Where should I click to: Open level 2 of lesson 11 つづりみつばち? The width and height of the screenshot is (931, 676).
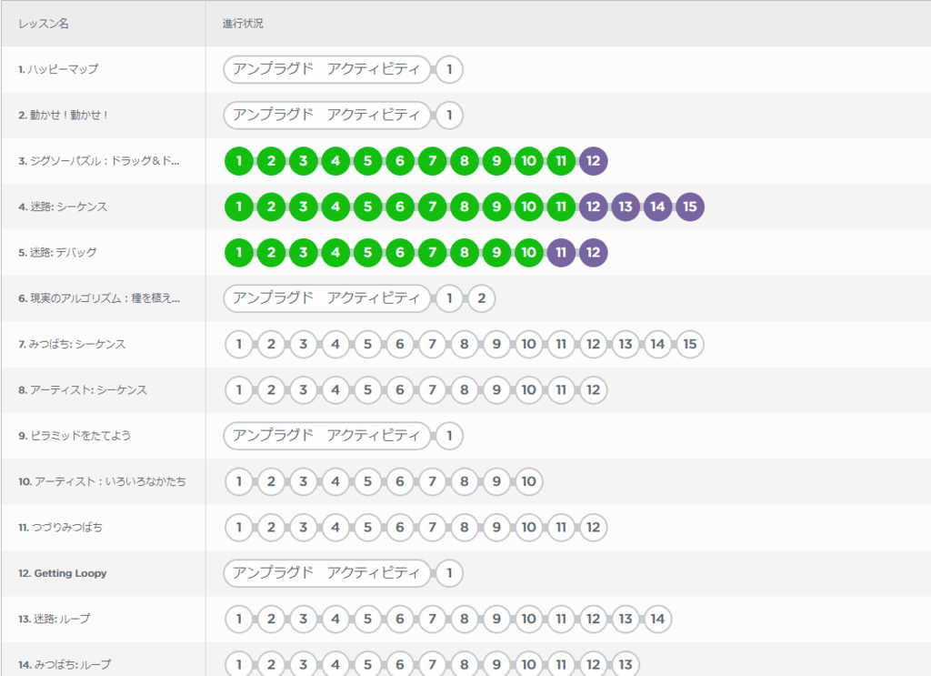point(271,527)
